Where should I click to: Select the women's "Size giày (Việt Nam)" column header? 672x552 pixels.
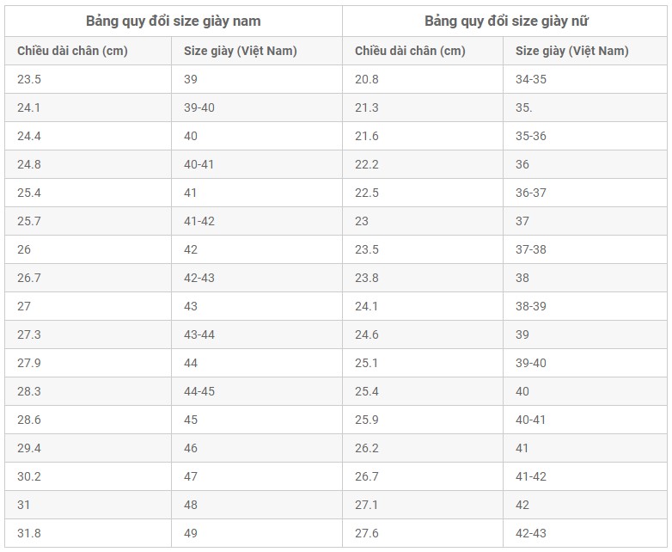coord(571,51)
